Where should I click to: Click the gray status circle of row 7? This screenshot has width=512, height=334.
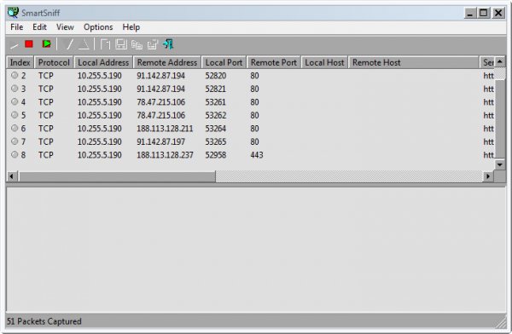(15, 141)
